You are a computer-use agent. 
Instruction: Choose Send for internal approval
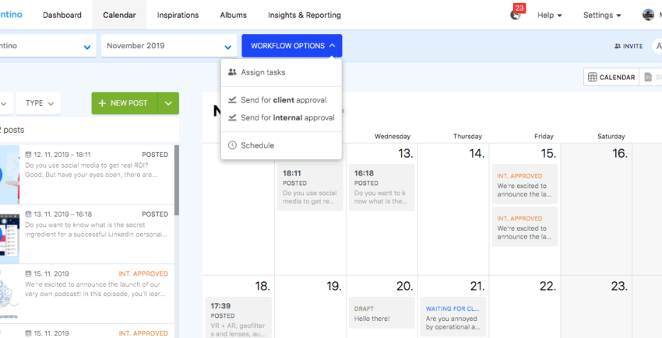tap(281, 117)
